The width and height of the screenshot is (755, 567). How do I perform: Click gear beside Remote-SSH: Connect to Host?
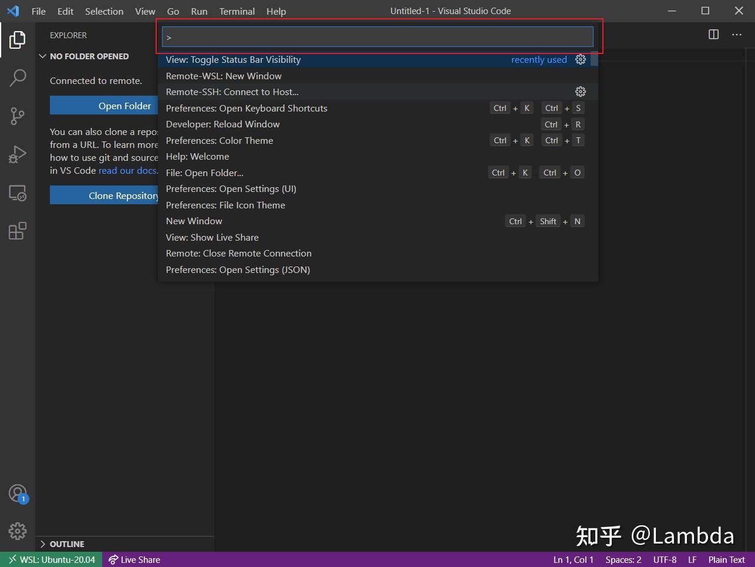pyautogui.click(x=580, y=92)
